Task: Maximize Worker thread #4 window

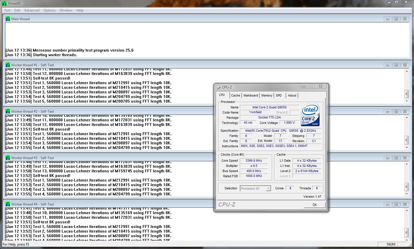Action: 396,204
